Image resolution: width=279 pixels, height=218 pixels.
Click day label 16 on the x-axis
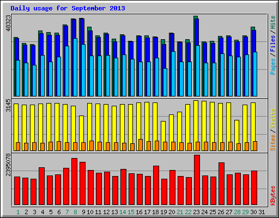pyautogui.click(x=139, y=212)
